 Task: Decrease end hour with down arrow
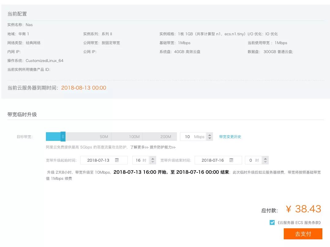click(265, 162)
